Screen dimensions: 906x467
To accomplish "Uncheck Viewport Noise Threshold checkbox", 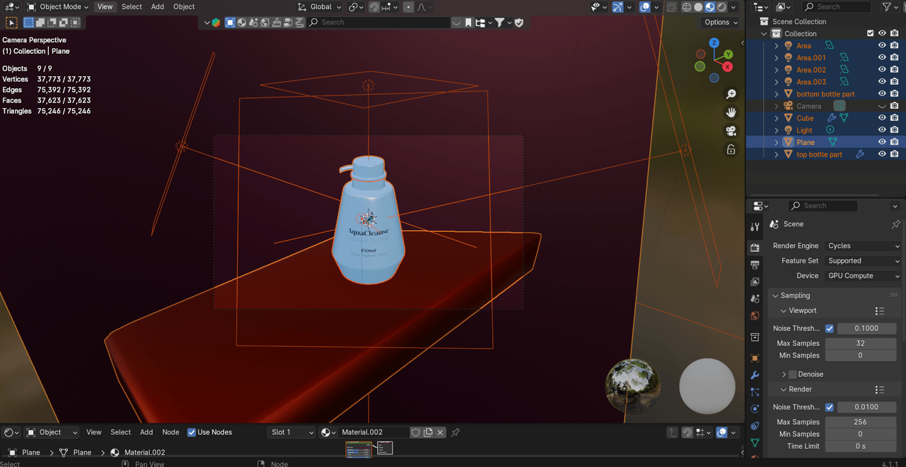I will 829,329.
